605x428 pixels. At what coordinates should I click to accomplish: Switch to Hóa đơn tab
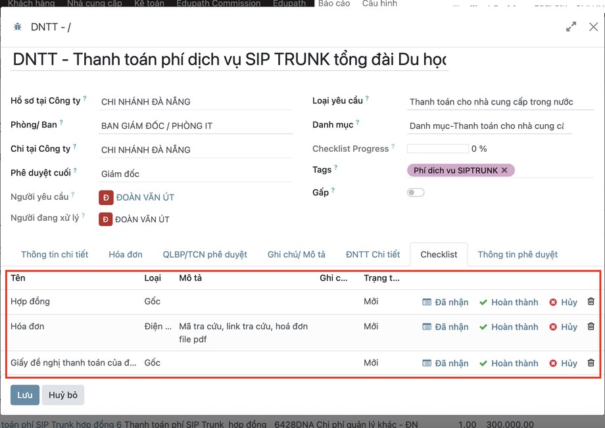pos(126,254)
